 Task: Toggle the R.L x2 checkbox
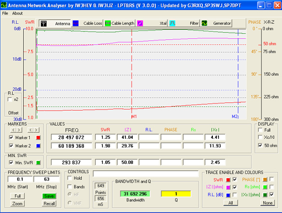point(10,100)
